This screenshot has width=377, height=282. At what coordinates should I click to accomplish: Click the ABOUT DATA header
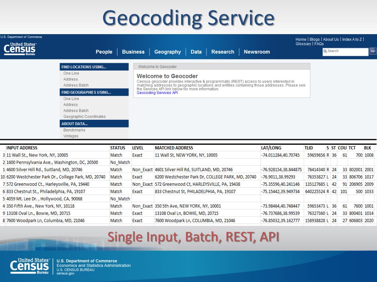tap(94, 123)
